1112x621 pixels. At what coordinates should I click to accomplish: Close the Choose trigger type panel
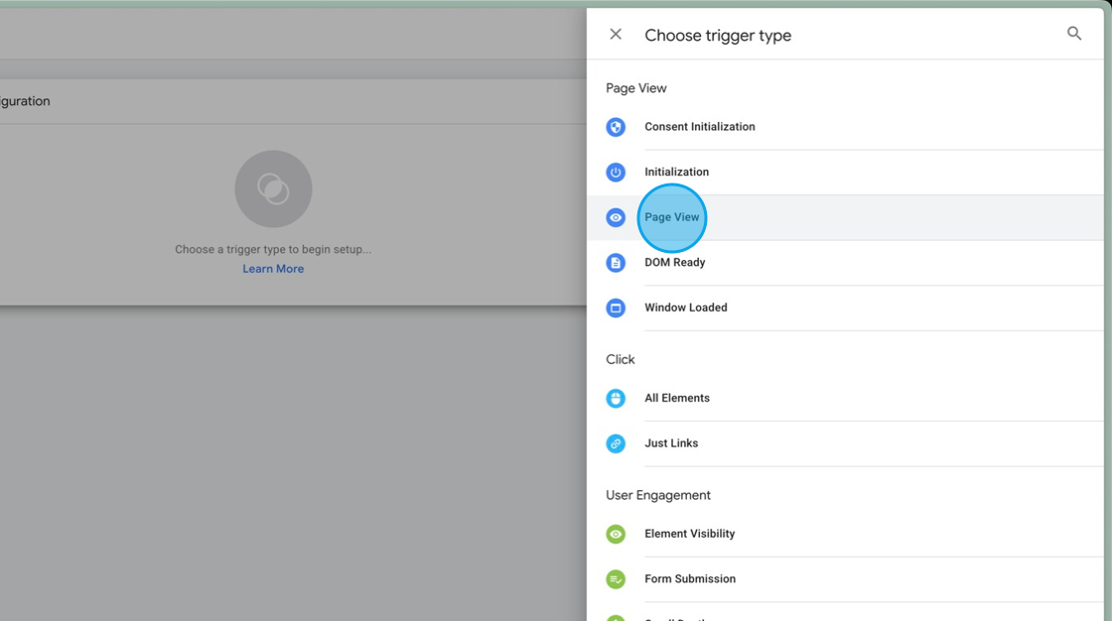point(616,33)
